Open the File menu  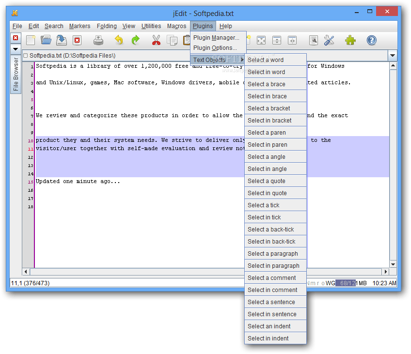pyautogui.click(x=17, y=26)
